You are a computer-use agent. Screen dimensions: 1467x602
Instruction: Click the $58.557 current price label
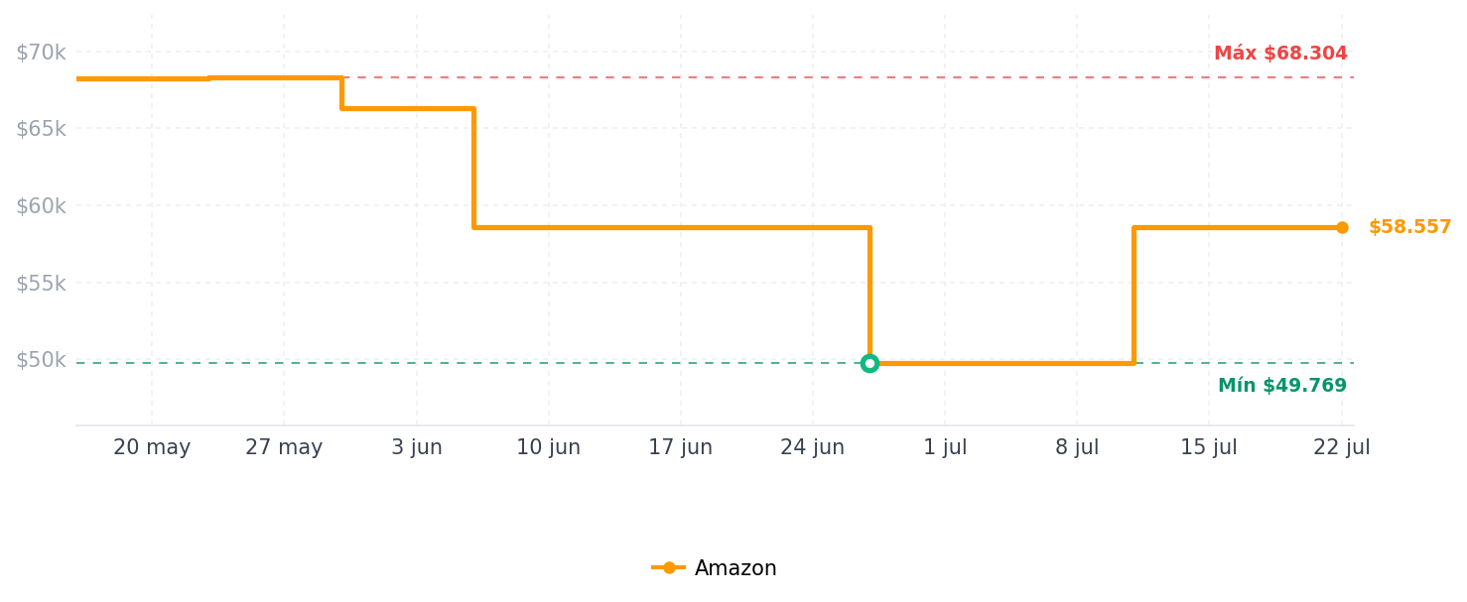click(1409, 227)
